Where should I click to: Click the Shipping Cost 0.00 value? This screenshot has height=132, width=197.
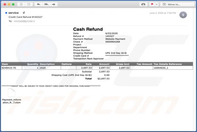pyautogui.click(x=107, y=75)
